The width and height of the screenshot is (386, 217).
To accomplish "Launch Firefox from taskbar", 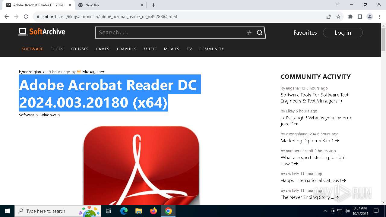I will pyautogui.click(x=153, y=211).
